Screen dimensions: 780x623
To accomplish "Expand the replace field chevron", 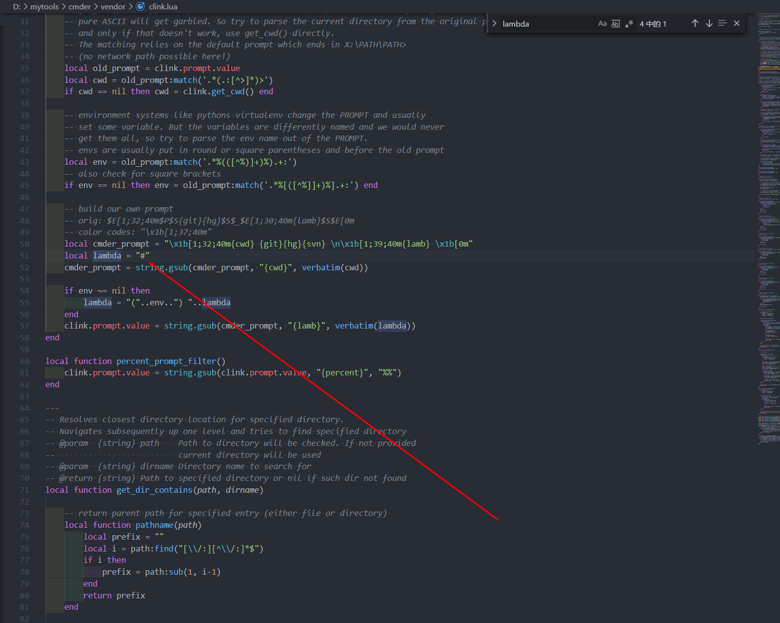I will [x=494, y=24].
